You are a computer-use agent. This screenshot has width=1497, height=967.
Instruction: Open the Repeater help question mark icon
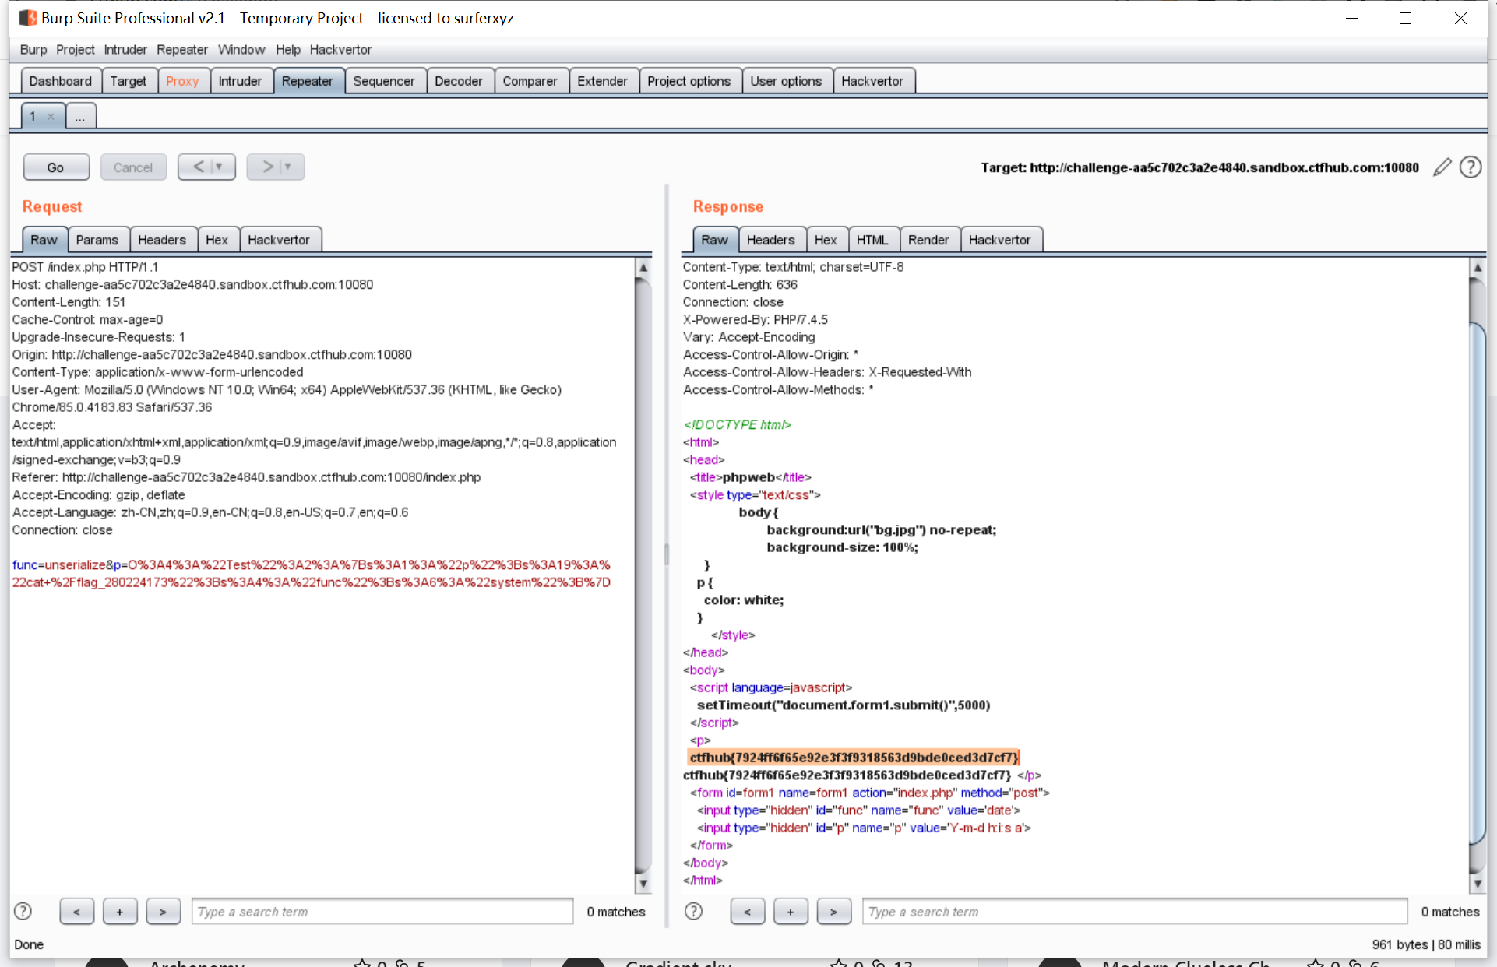(1471, 167)
